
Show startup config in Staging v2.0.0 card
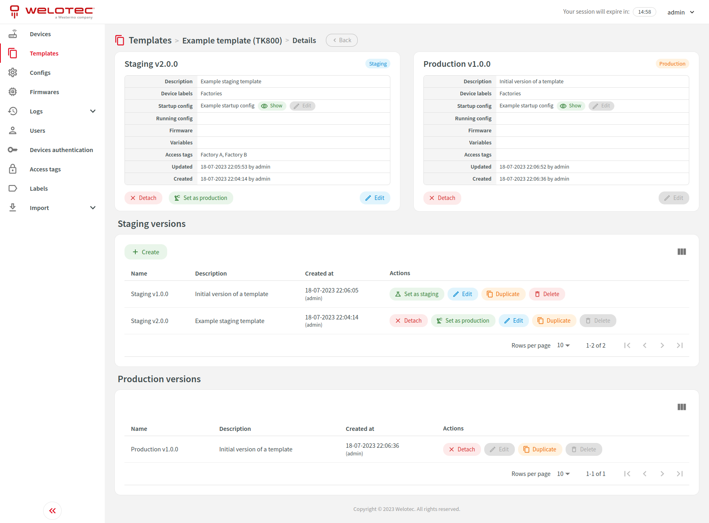pyautogui.click(x=272, y=106)
